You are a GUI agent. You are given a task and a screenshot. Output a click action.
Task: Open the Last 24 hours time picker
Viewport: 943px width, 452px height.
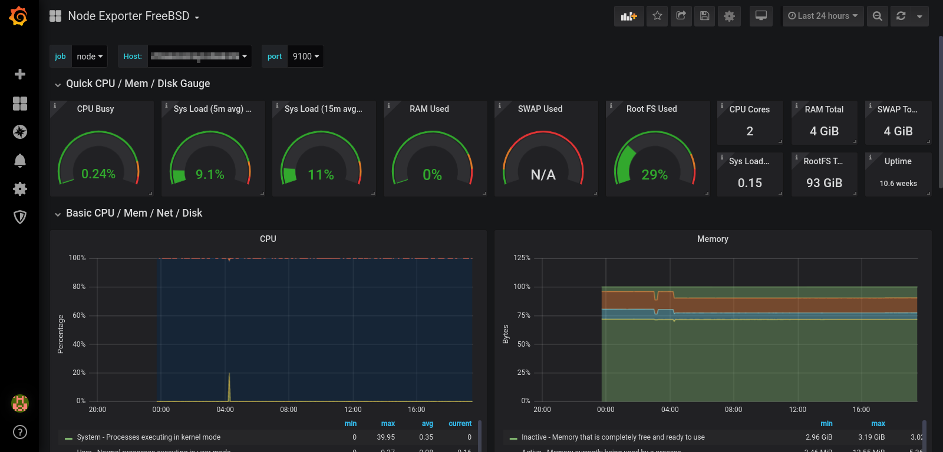[823, 16]
